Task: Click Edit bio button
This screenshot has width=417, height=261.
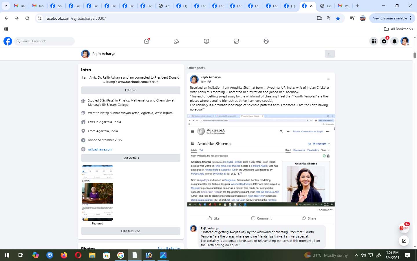Action: [x=131, y=90]
